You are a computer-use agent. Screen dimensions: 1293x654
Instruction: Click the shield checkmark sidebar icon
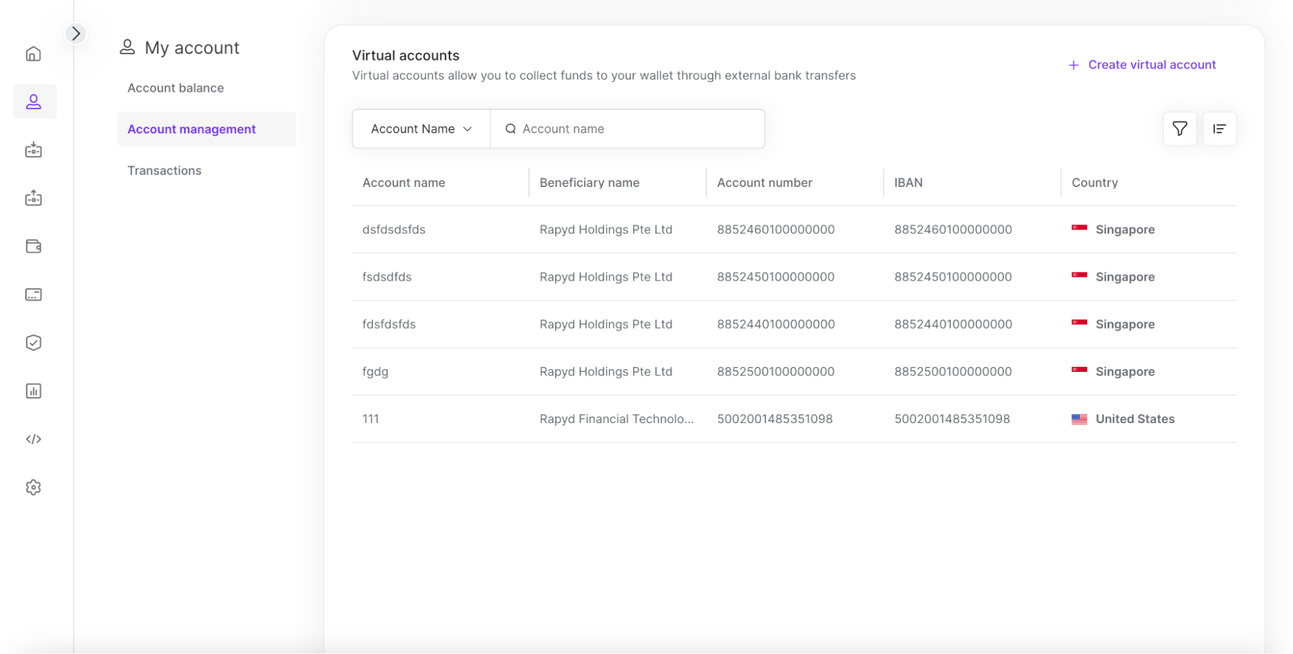[34, 343]
